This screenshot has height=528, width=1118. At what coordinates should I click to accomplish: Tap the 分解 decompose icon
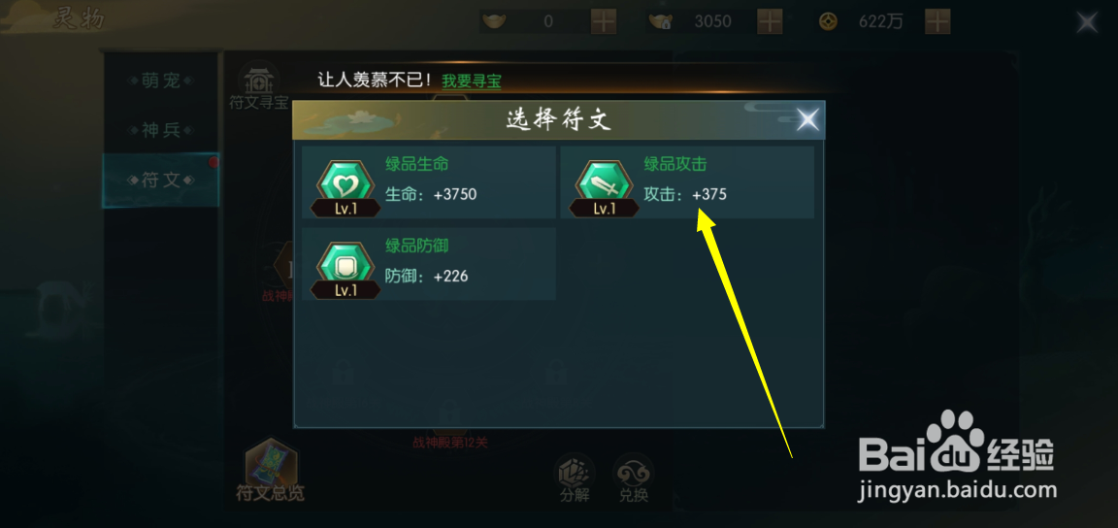click(575, 478)
